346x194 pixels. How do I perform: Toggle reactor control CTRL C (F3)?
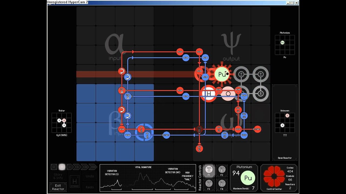click(209, 185)
